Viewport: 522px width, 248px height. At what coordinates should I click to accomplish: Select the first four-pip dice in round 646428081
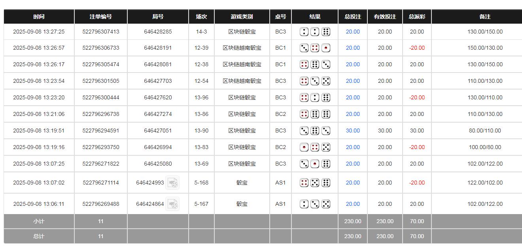[x=304, y=64]
